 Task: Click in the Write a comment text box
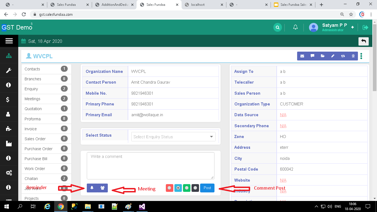pyautogui.click(x=150, y=166)
